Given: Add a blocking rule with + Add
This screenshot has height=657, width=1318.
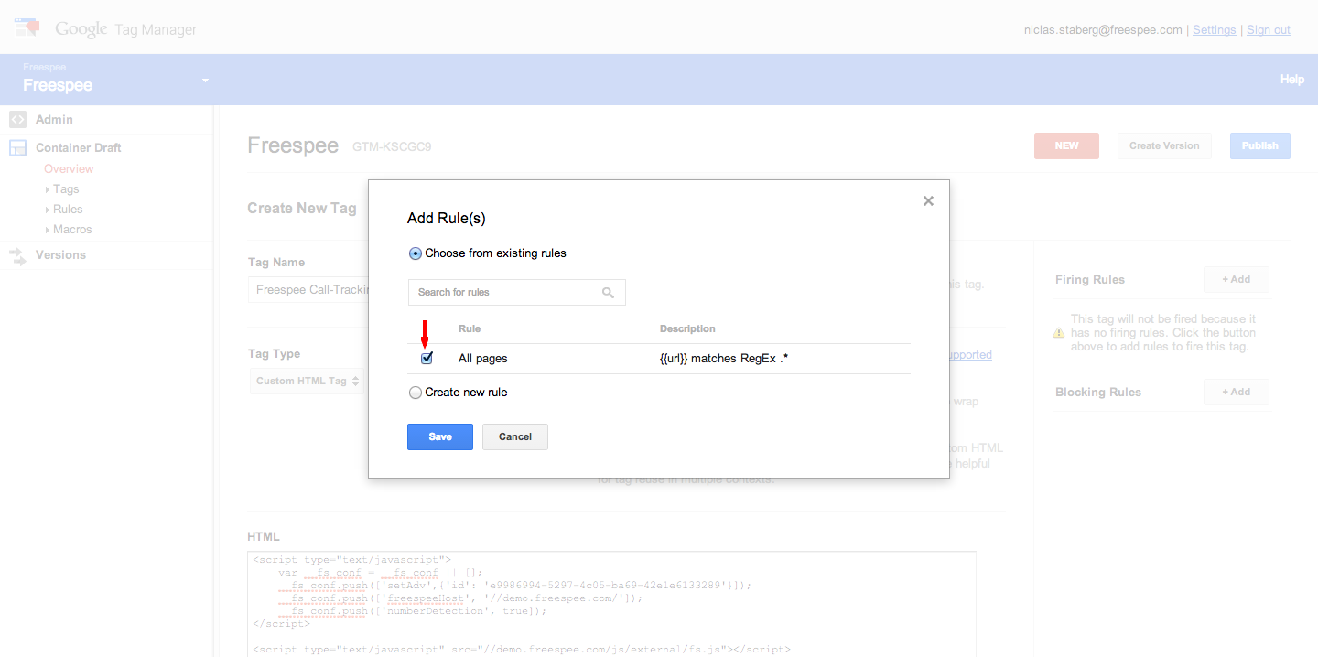Looking at the screenshot, I should point(1237,393).
